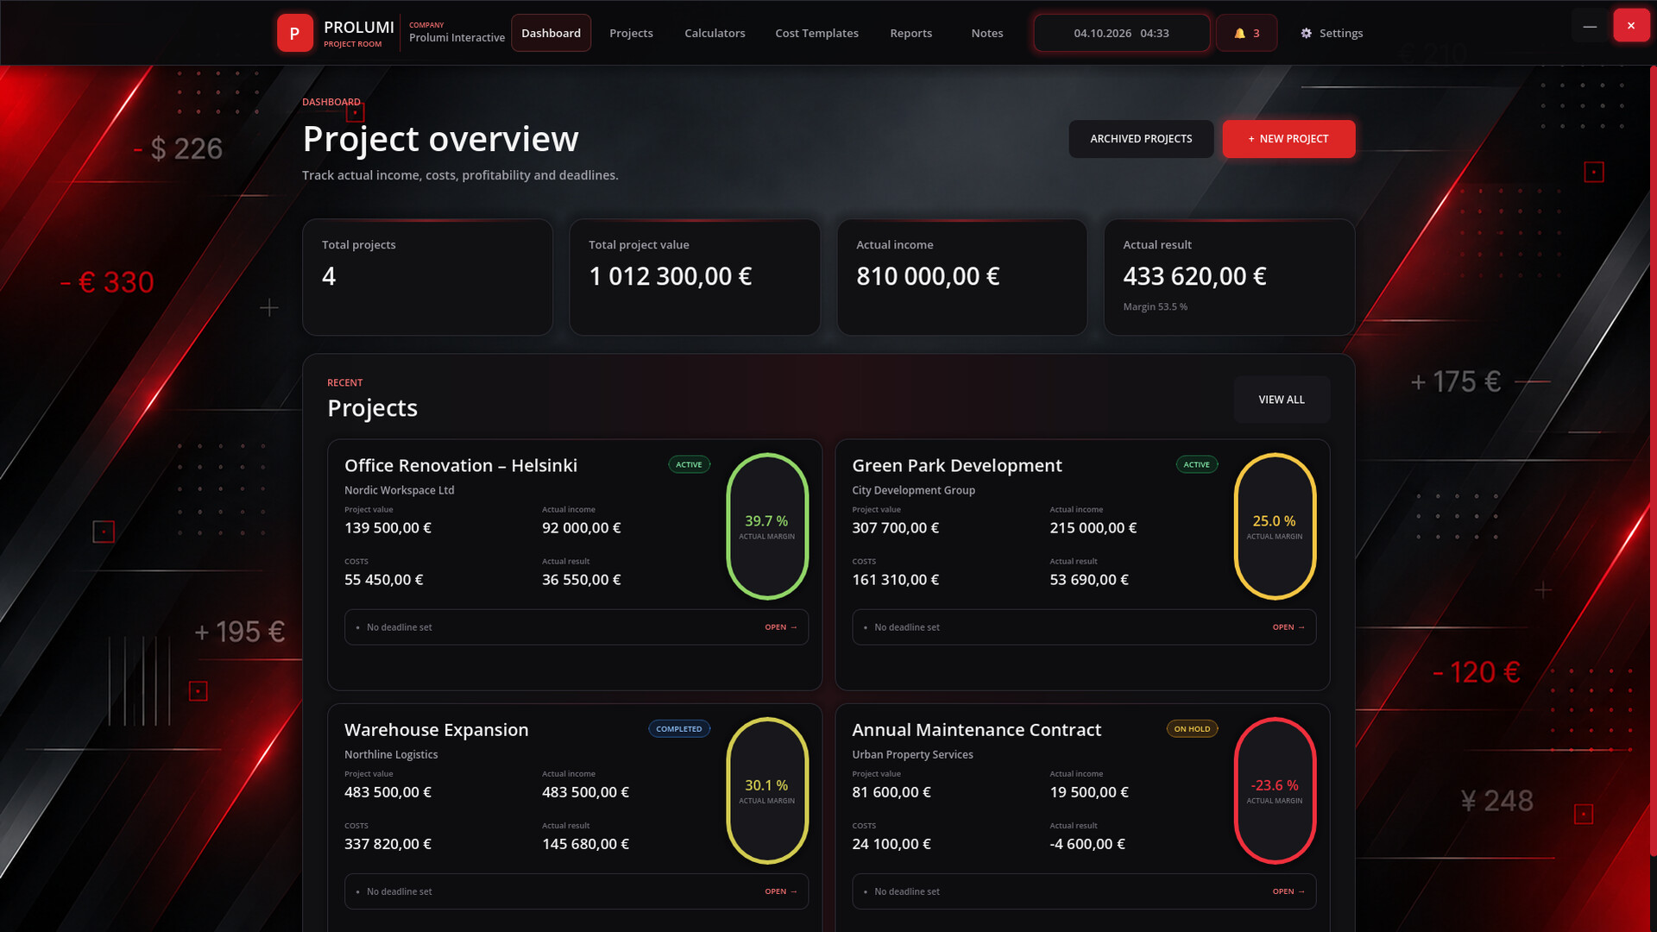
Task: Click the Annual Maintenance -23.6% margin gauge
Action: tap(1275, 790)
